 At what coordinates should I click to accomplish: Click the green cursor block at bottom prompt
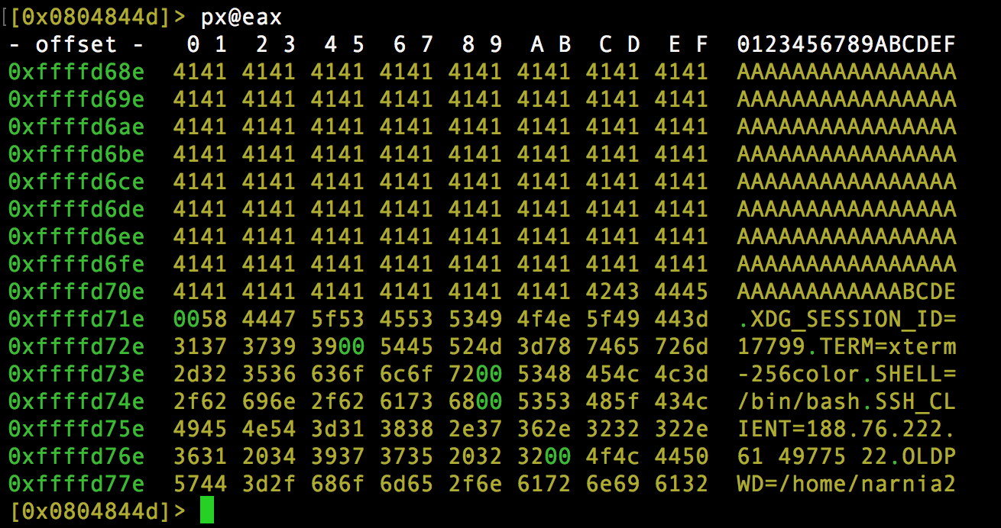click(x=207, y=510)
